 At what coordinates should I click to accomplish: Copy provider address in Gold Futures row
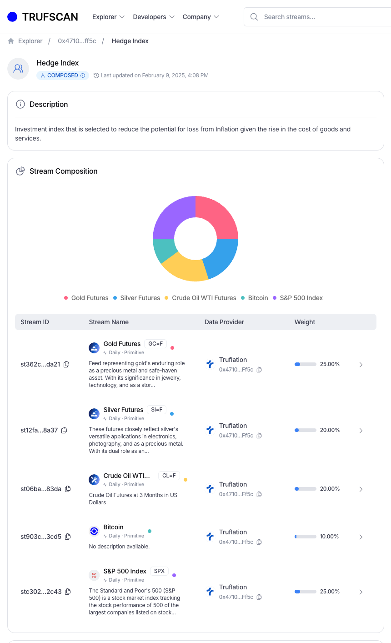coord(259,370)
